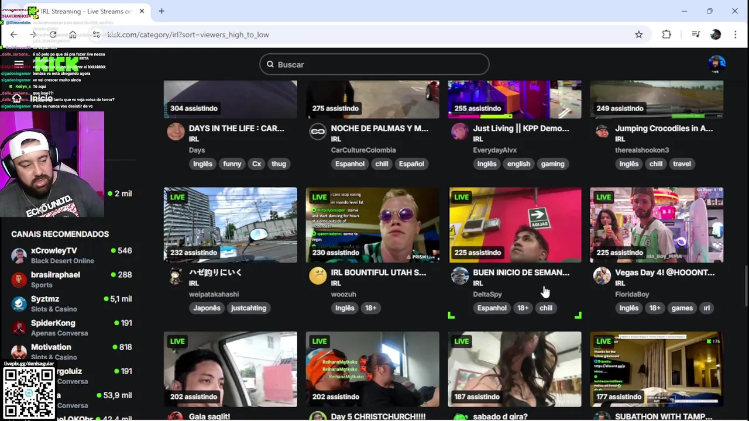The image size is (749, 421).
Task: Open Syztmz avatar in recommended channels
Action: click(19, 303)
